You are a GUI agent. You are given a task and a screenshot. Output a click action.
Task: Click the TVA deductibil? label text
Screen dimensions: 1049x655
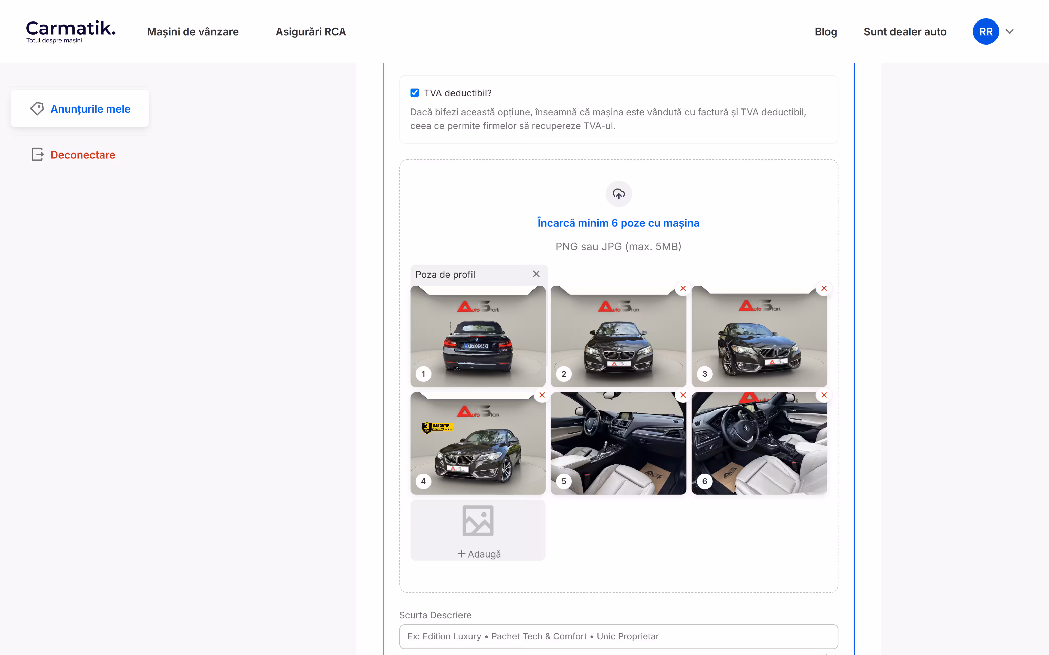click(458, 93)
